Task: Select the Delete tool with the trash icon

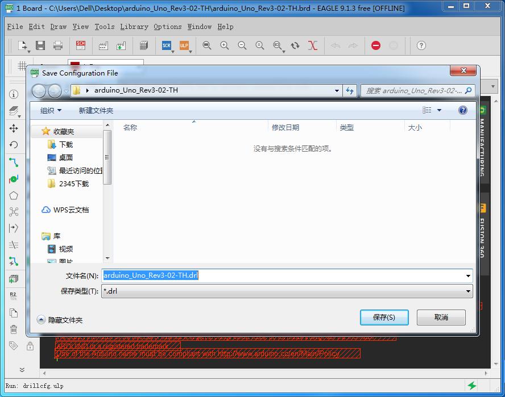Action: tap(14, 330)
